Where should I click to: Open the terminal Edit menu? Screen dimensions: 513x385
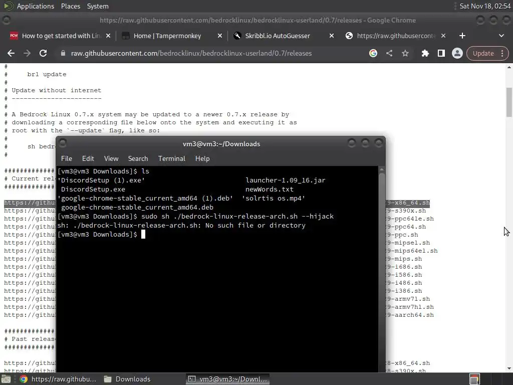[x=88, y=158]
